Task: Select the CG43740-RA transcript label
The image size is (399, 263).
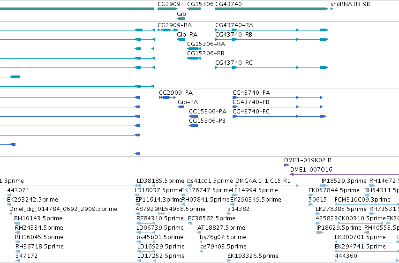Action: (234, 25)
